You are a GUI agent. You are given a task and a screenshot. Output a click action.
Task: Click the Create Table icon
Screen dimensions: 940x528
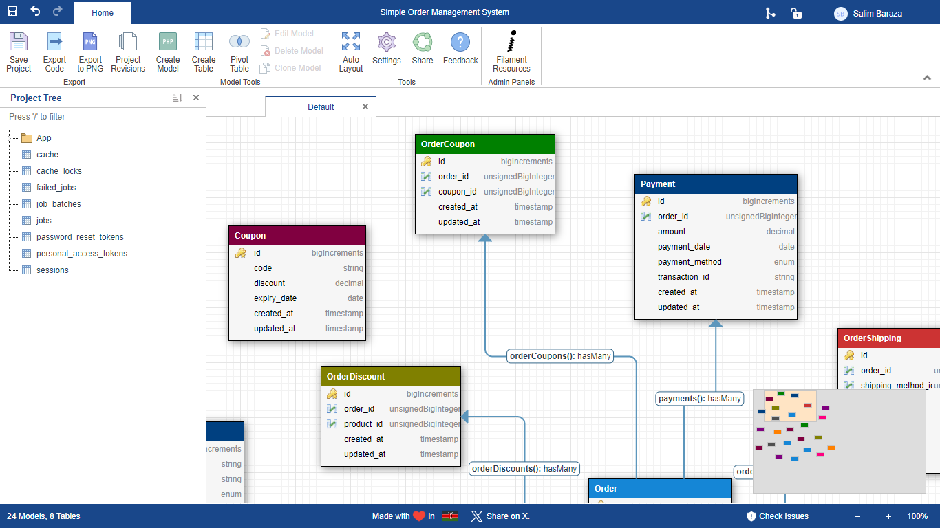pyautogui.click(x=204, y=43)
